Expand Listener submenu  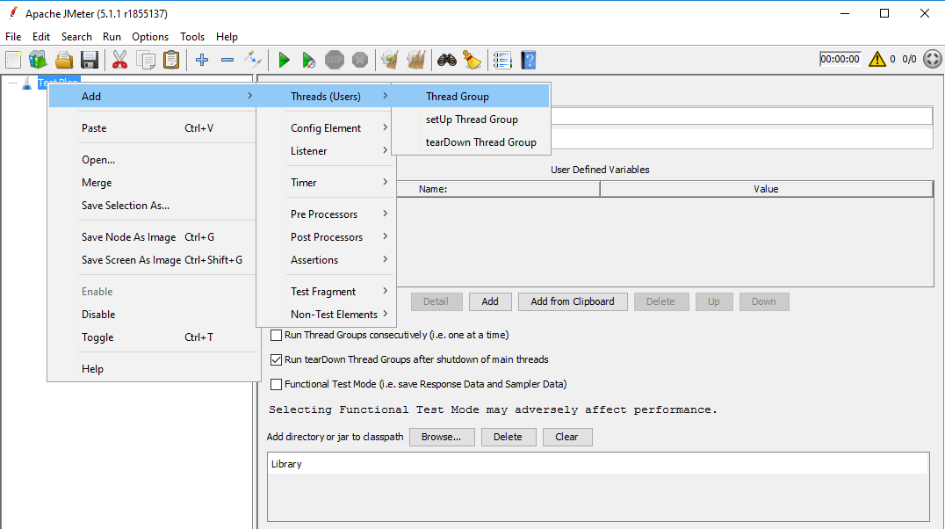[326, 151]
